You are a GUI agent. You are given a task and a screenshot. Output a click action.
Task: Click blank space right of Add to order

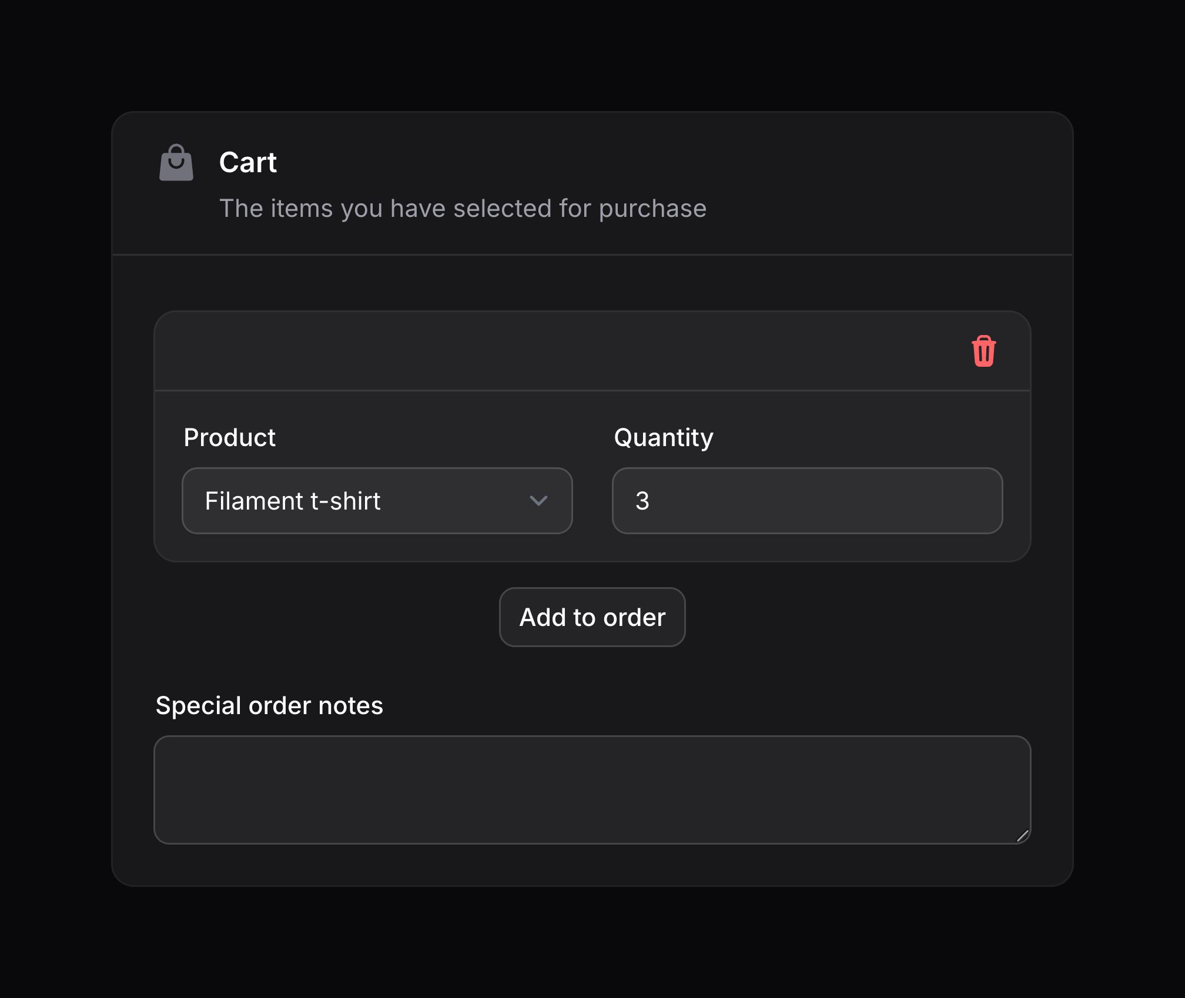click(x=858, y=617)
